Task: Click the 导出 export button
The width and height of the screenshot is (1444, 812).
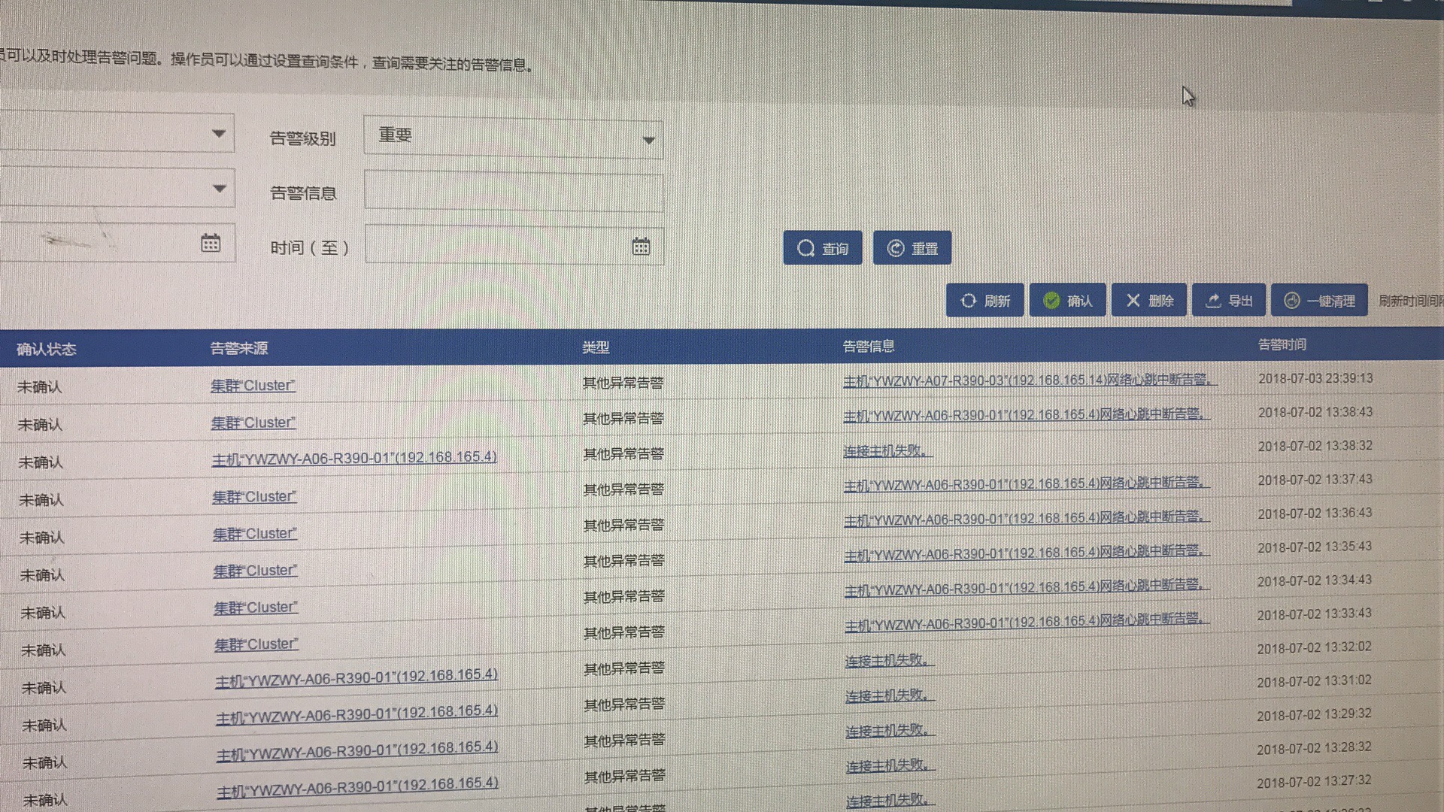Action: pyautogui.click(x=1229, y=301)
